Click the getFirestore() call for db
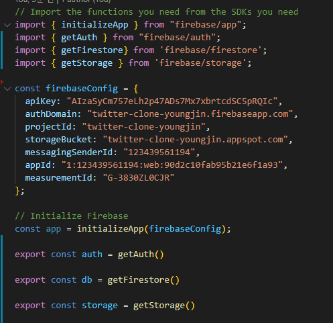This screenshot has width=333, height=323. pyautogui.click(x=143, y=280)
